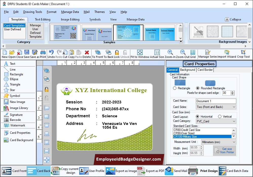Select the snowflake blue sample template
Image resolution: width=253 pixels, height=177 pixels.
click(128, 32)
